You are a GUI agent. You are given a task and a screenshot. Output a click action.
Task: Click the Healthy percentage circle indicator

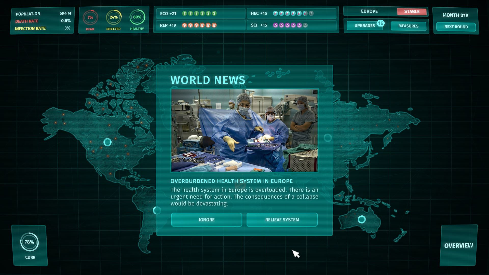click(x=137, y=17)
